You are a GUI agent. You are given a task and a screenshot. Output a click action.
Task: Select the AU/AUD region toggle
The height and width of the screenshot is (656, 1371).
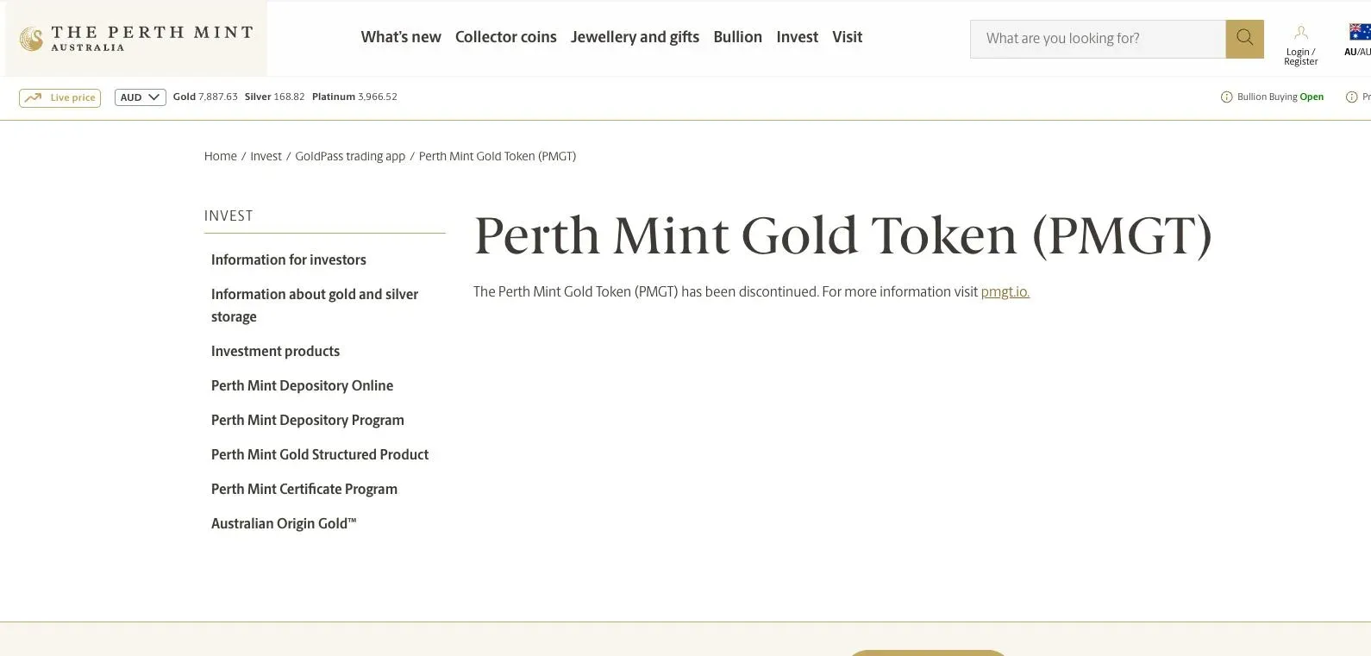click(1356, 51)
